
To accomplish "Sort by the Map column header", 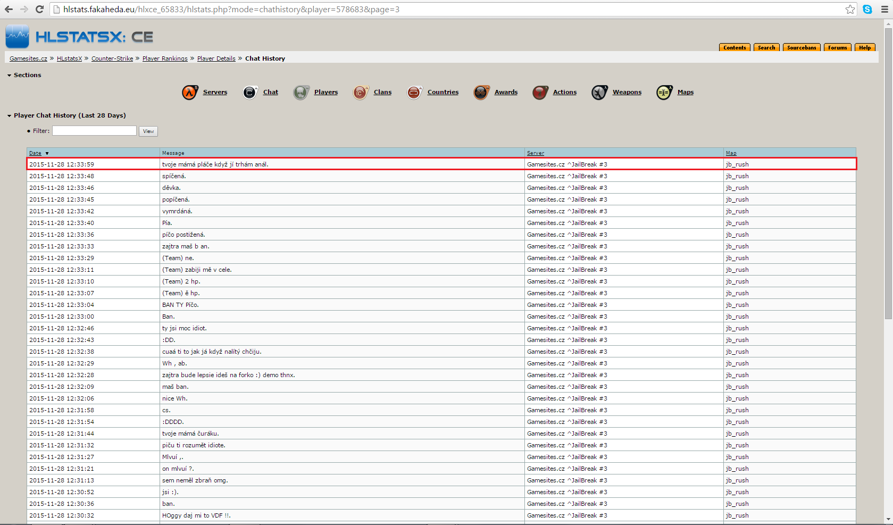I will tap(731, 153).
